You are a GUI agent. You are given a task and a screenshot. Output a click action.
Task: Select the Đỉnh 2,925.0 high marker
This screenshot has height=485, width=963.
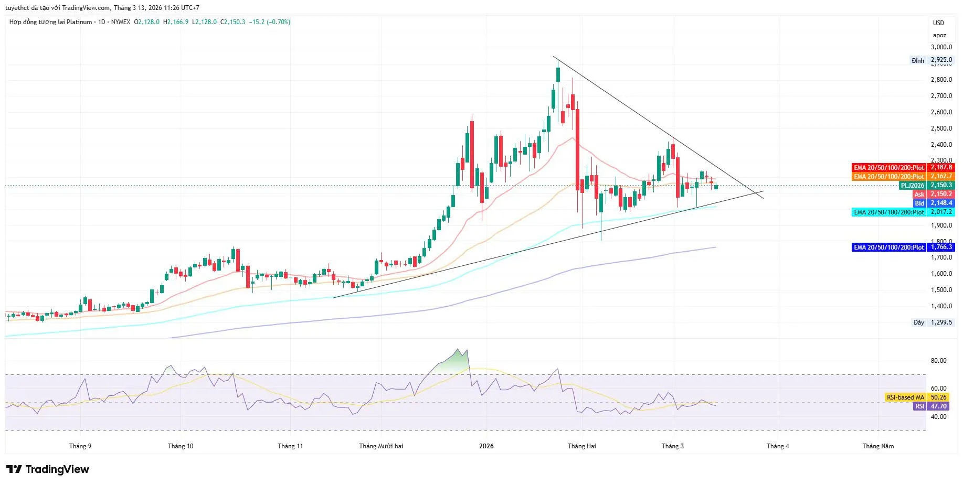(x=932, y=60)
